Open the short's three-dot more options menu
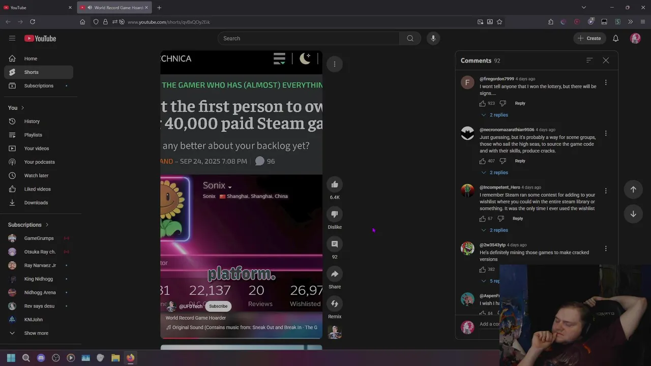The image size is (651, 366). (x=335, y=64)
